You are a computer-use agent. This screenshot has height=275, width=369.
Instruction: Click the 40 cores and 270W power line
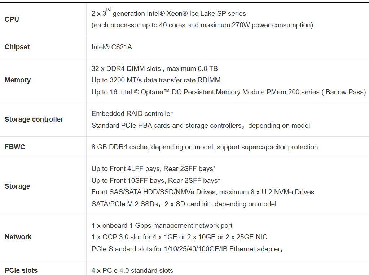coord(202,25)
